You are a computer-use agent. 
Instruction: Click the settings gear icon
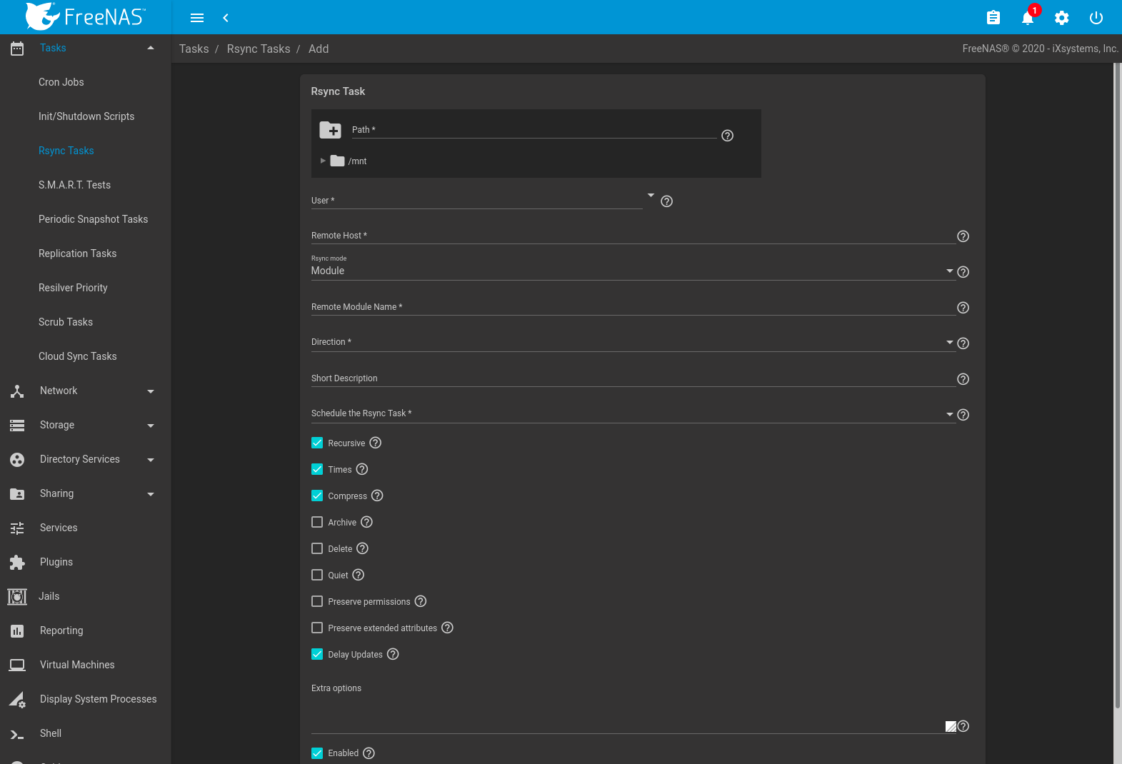coord(1061,18)
